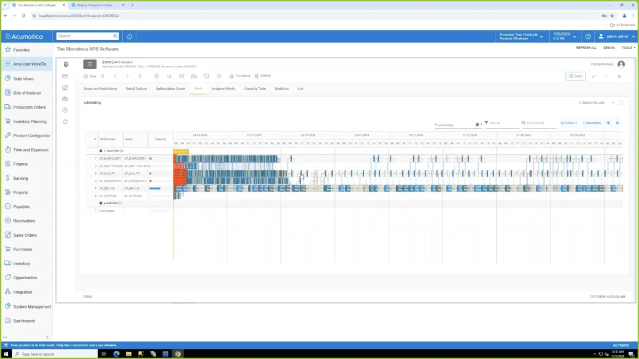This screenshot has width=639, height=359.
Task: Open Favorites in Acumatica sidebar
Action: (x=26, y=50)
